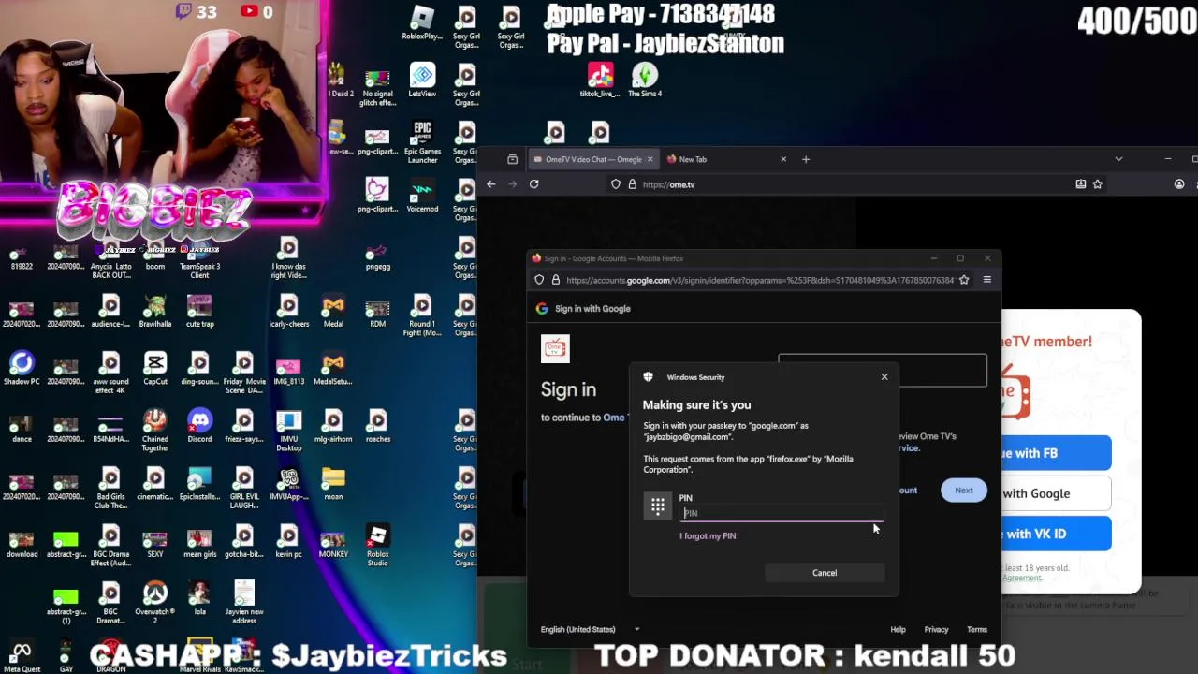Open a new Firefox tab with plus
The image size is (1198, 674).
pyautogui.click(x=806, y=159)
